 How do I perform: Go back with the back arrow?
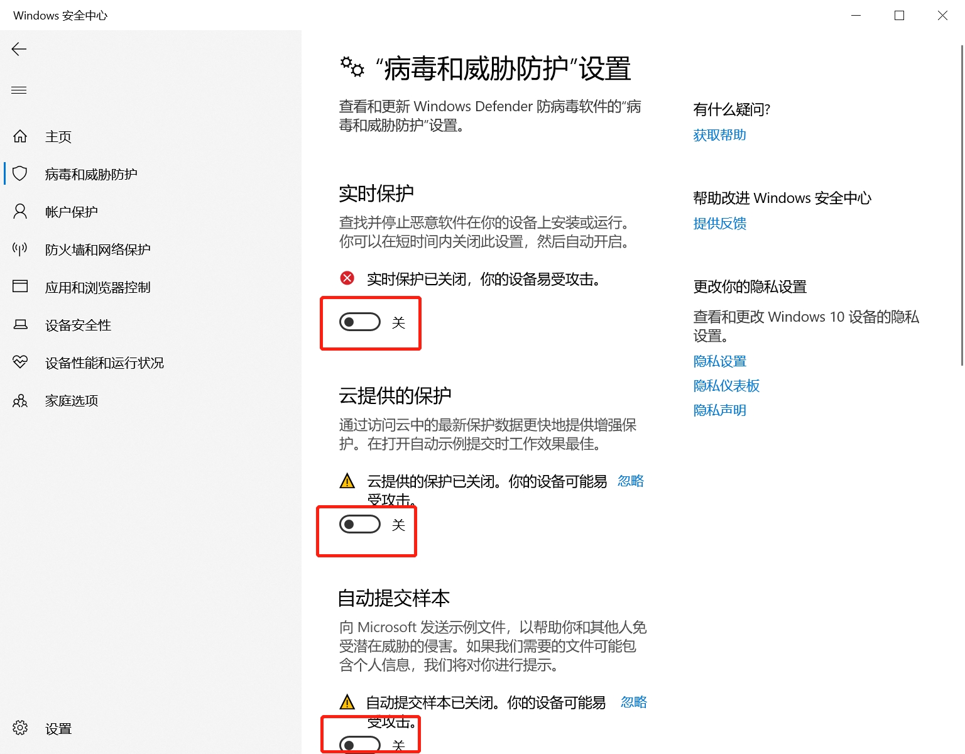pos(19,49)
